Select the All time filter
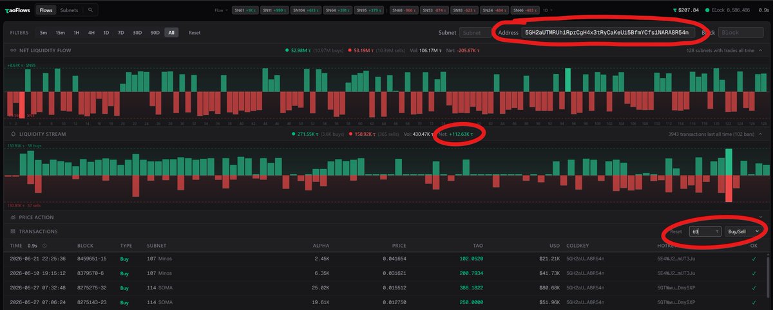Viewport: 773px width, 310px height. 171,32
